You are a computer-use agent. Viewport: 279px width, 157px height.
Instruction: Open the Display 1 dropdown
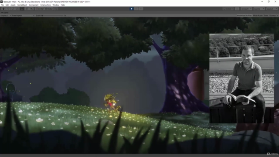coord(6,16)
